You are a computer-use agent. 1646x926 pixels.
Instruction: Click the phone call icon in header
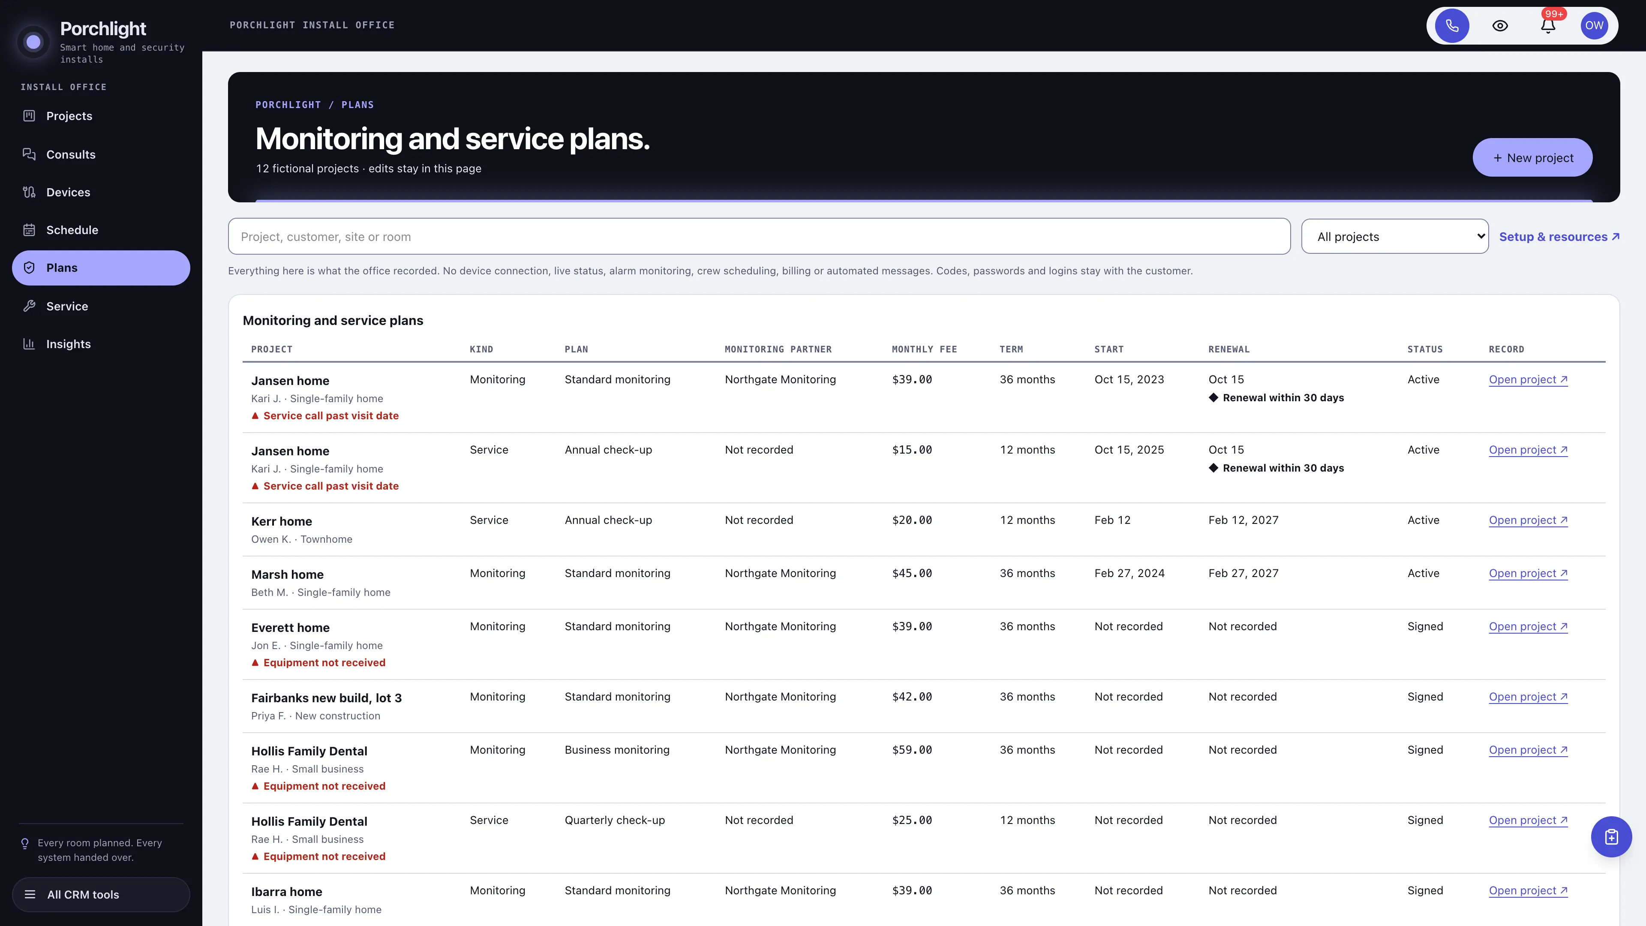point(1452,26)
